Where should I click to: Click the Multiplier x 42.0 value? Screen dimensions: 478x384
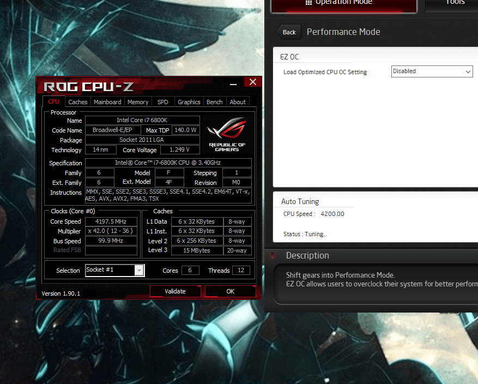pos(111,231)
